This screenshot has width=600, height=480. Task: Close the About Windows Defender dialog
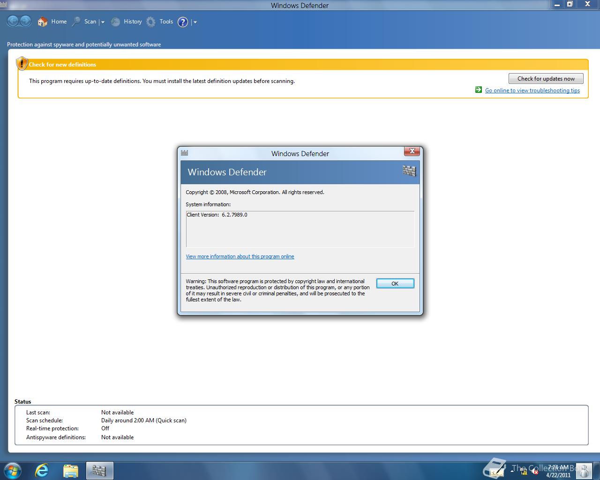coord(412,151)
